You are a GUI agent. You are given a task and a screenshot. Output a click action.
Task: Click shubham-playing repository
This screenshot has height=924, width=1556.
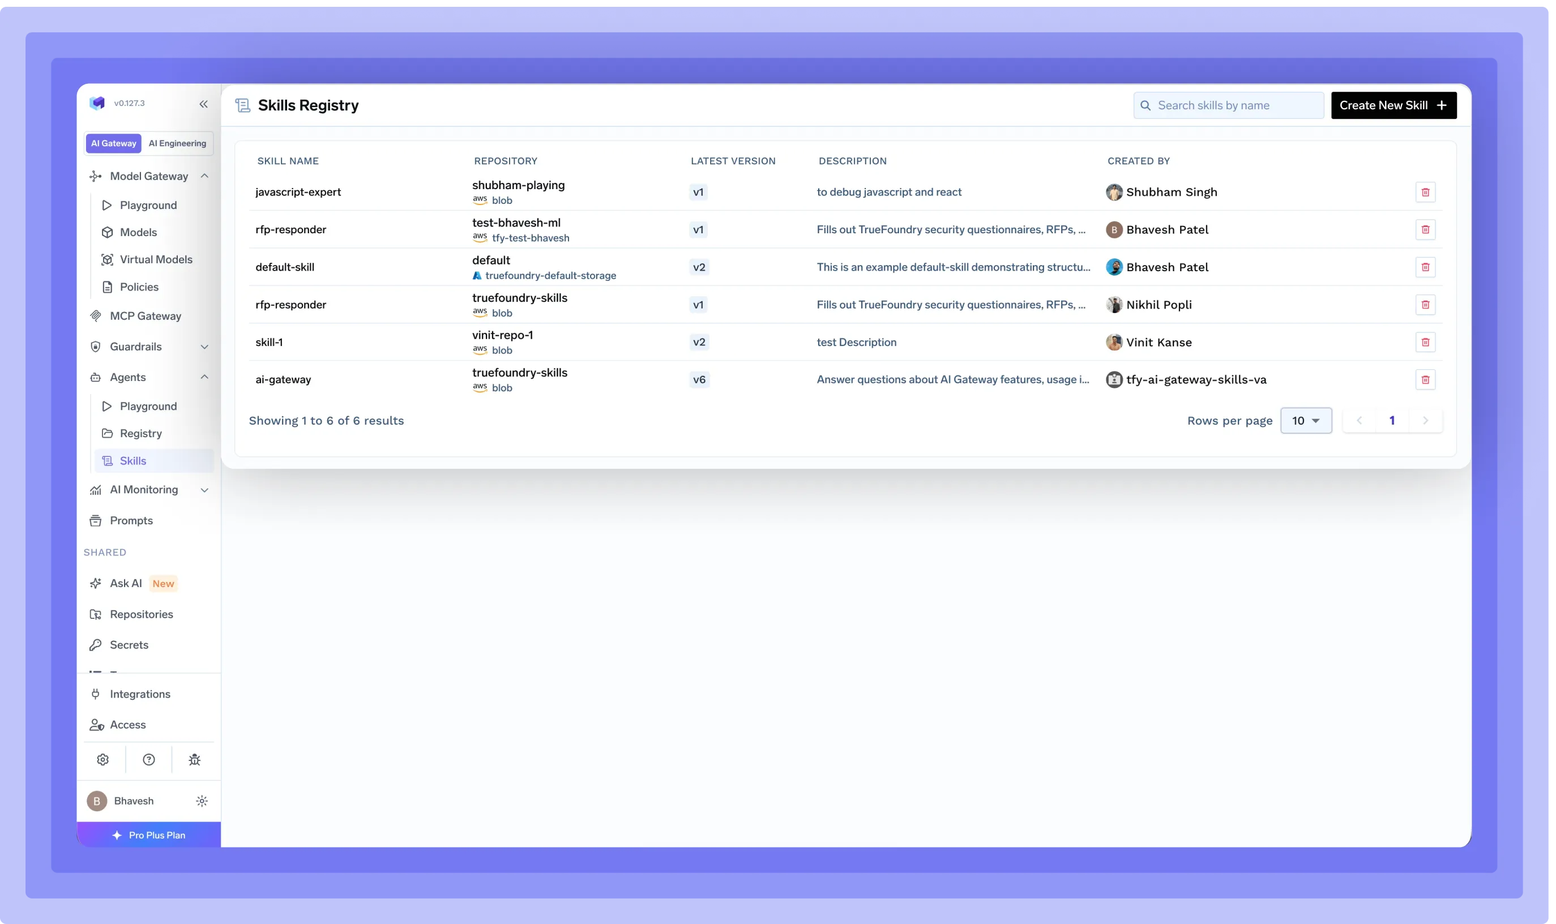(x=518, y=185)
